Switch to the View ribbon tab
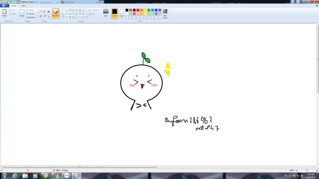This screenshot has width=319, height=179. click(x=23, y=6)
